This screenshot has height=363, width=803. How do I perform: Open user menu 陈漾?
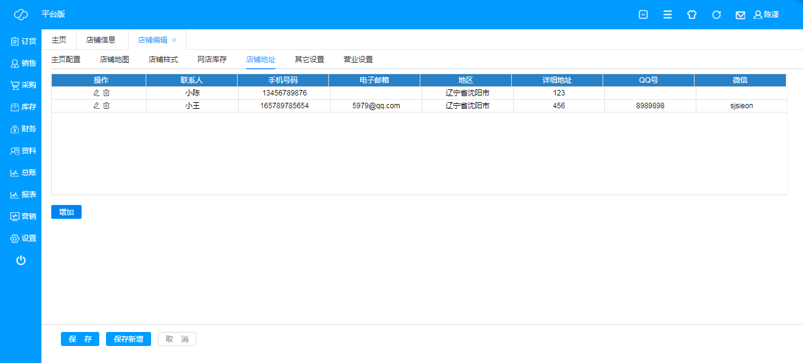pyautogui.click(x=766, y=15)
